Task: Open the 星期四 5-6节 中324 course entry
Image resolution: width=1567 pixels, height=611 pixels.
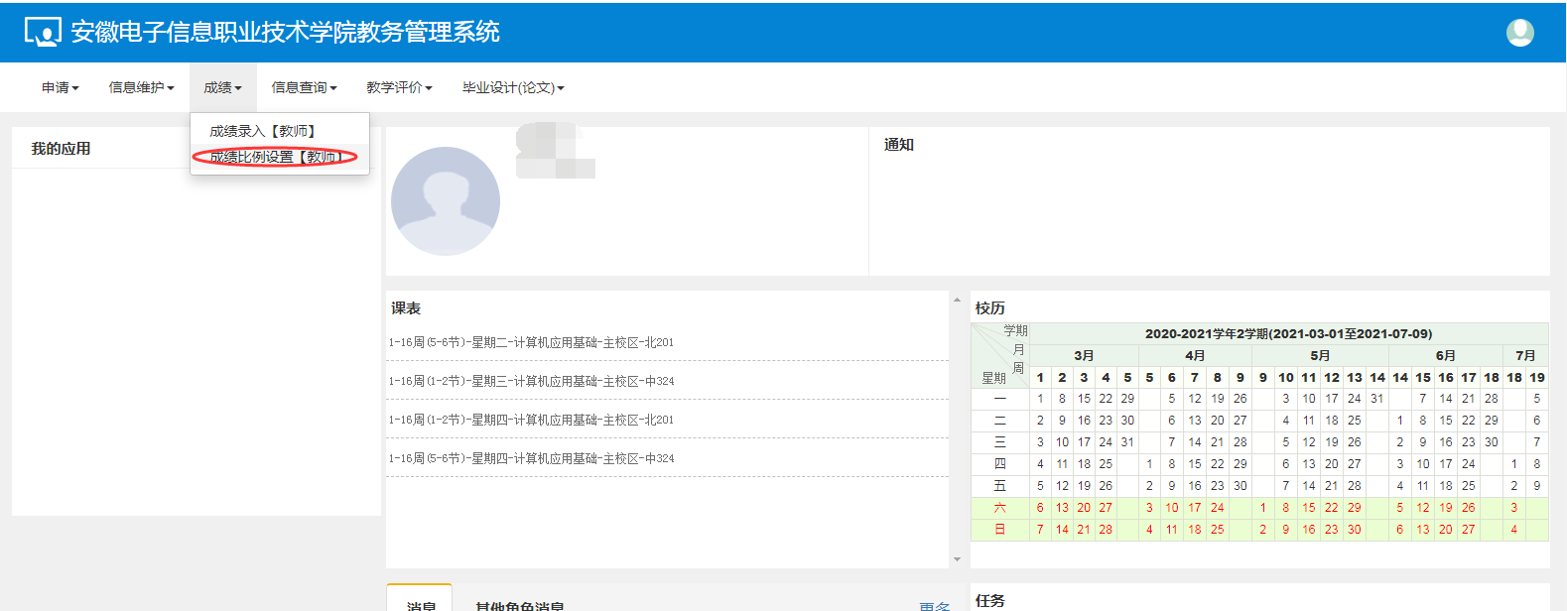Action: (x=531, y=458)
